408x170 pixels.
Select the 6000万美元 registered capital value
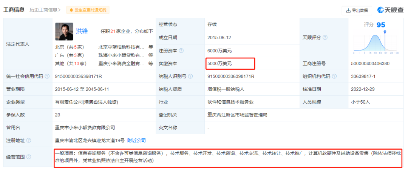coord(219,51)
